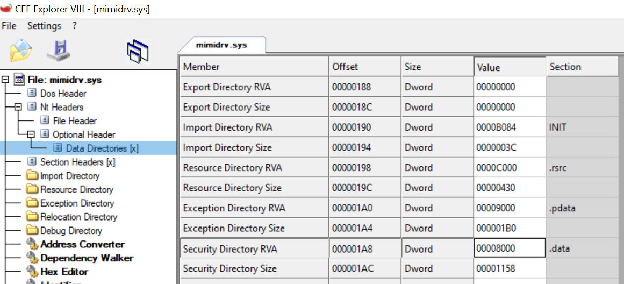Click the Section Headers node icon
Image resolution: width=624 pixels, height=284 pixels.
pyautogui.click(x=32, y=162)
